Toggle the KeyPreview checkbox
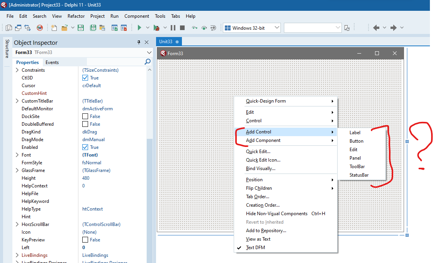This screenshot has width=433, height=263. pyautogui.click(x=85, y=240)
